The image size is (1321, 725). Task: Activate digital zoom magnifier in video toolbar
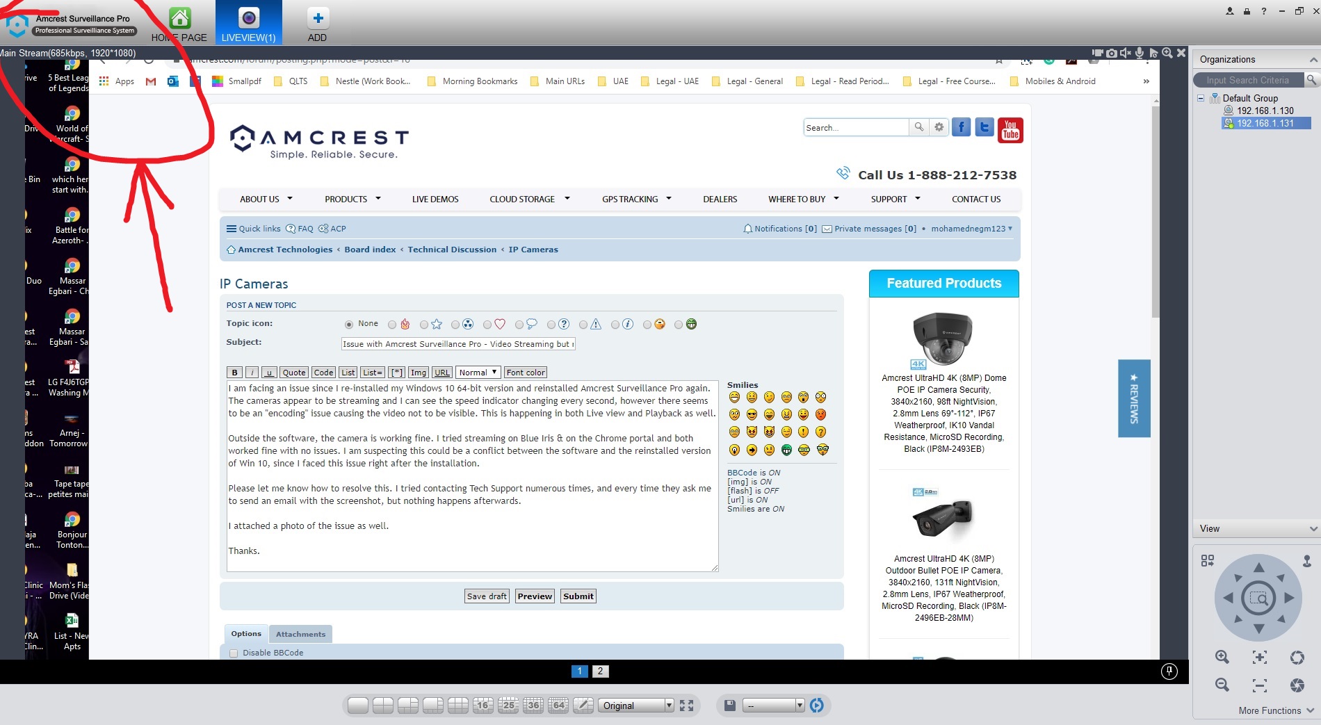point(1167,53)
